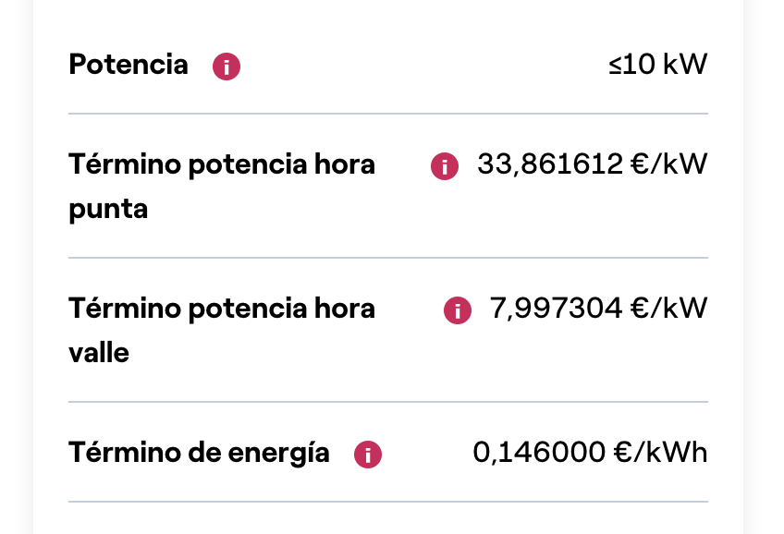Show info for Término potencia hora punta
The height and width of the screenshot is (534, 784).
pos(445,166)
